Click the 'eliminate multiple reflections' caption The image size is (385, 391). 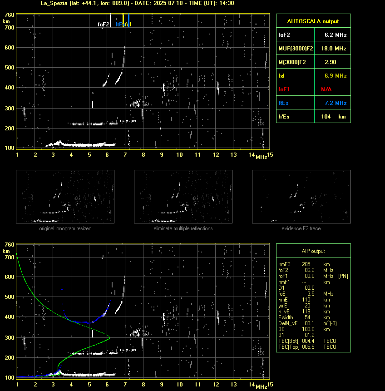pos(183,228)
